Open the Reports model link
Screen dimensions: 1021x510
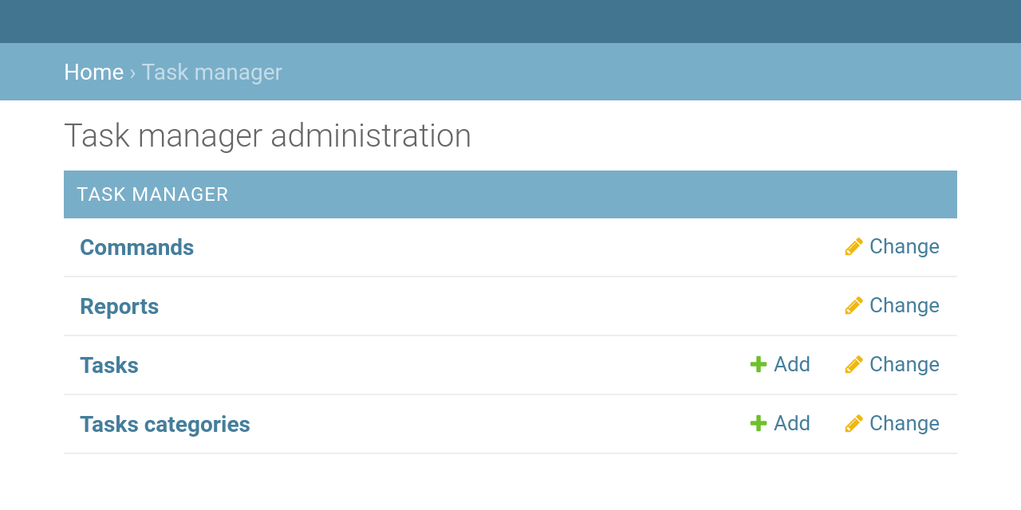[119, 307]
